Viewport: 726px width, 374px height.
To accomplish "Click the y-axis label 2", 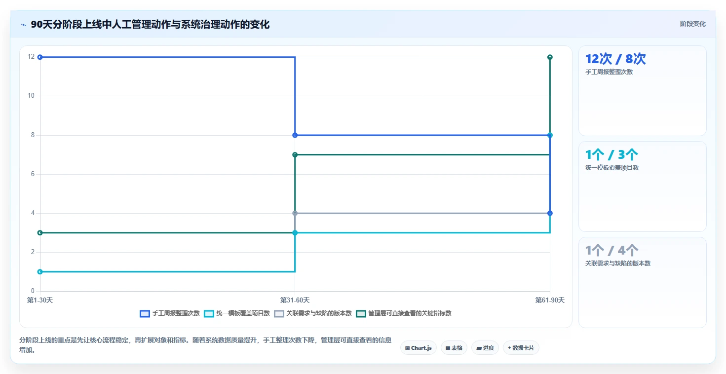I will pos(33,252).
